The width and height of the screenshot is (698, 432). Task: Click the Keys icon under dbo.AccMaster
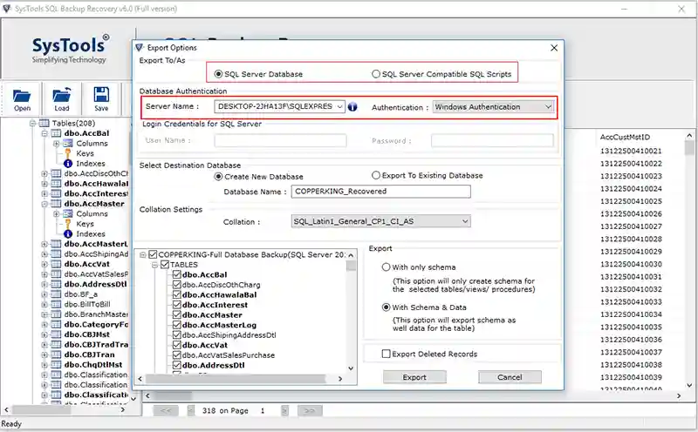pyautogui.click(x=68, y=224)
